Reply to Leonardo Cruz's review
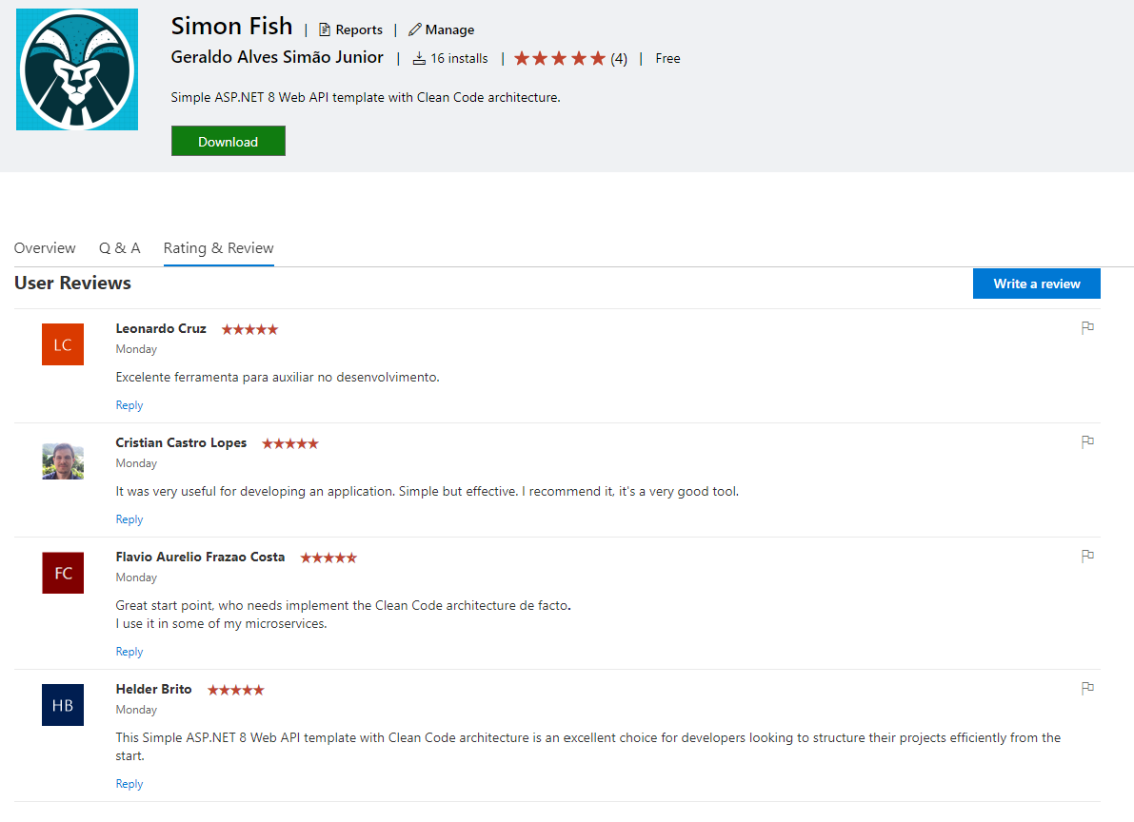 129,404
